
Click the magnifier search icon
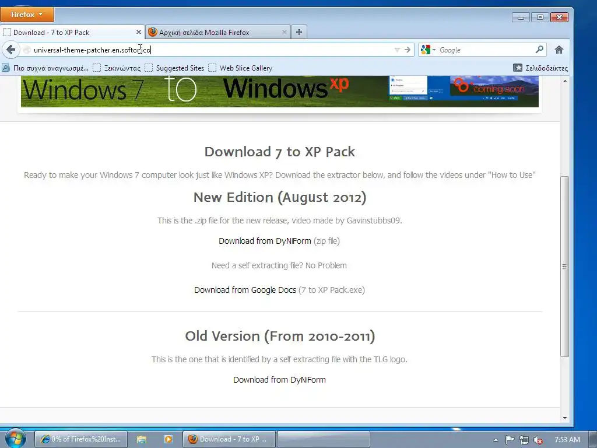pyautogui.click(x=539, y=50)
